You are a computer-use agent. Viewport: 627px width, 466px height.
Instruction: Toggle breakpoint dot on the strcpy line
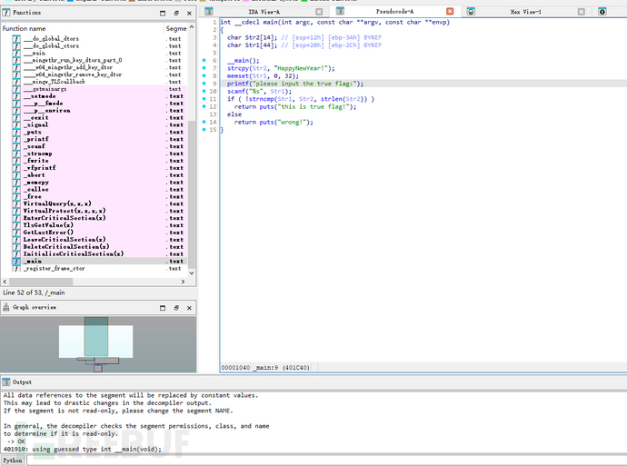pos(204,68)
